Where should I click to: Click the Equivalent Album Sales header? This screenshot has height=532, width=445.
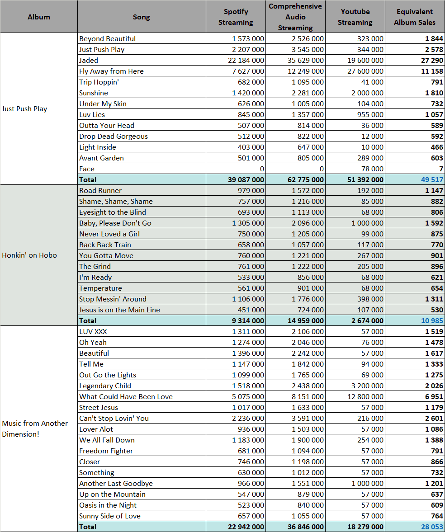pos(415,17)
